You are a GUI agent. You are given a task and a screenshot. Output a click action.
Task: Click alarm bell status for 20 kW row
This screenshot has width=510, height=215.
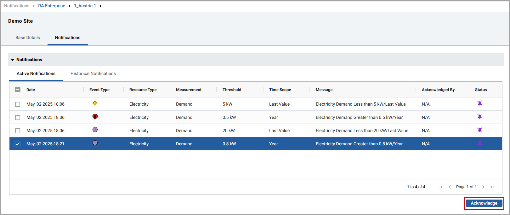click(480, 130)
